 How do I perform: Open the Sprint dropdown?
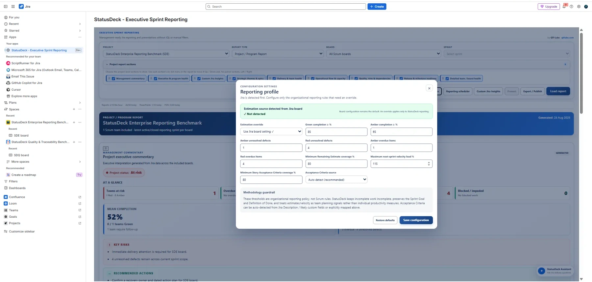(x=506, y=54)
